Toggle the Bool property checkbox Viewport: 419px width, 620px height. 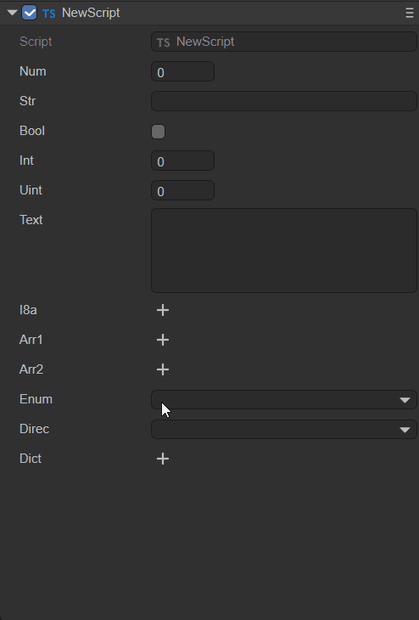158,132
